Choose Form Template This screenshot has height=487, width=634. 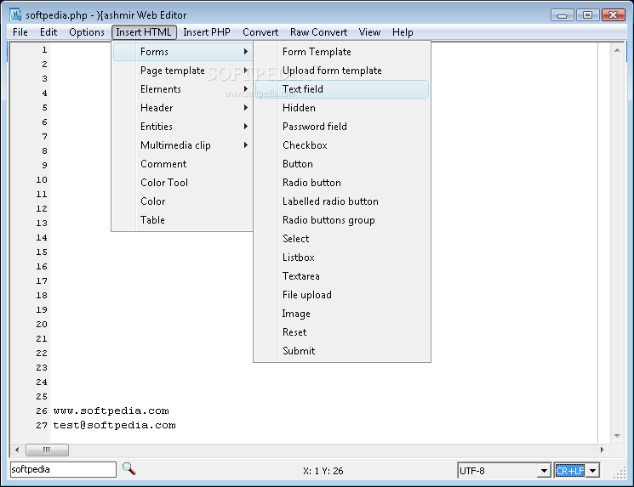(x=342, y=52)
